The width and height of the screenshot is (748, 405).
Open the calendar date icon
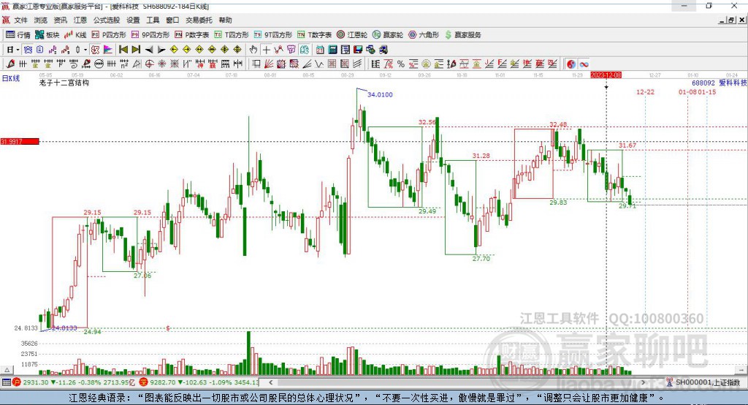pos(320,50)
